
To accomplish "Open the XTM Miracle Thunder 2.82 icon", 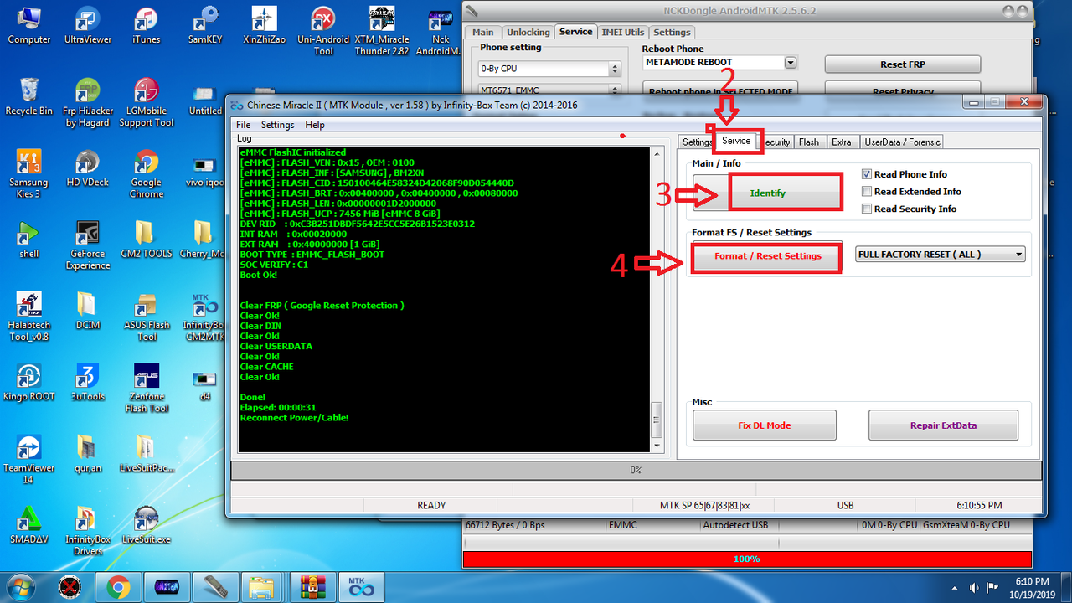I will click(x=382, y=30).
